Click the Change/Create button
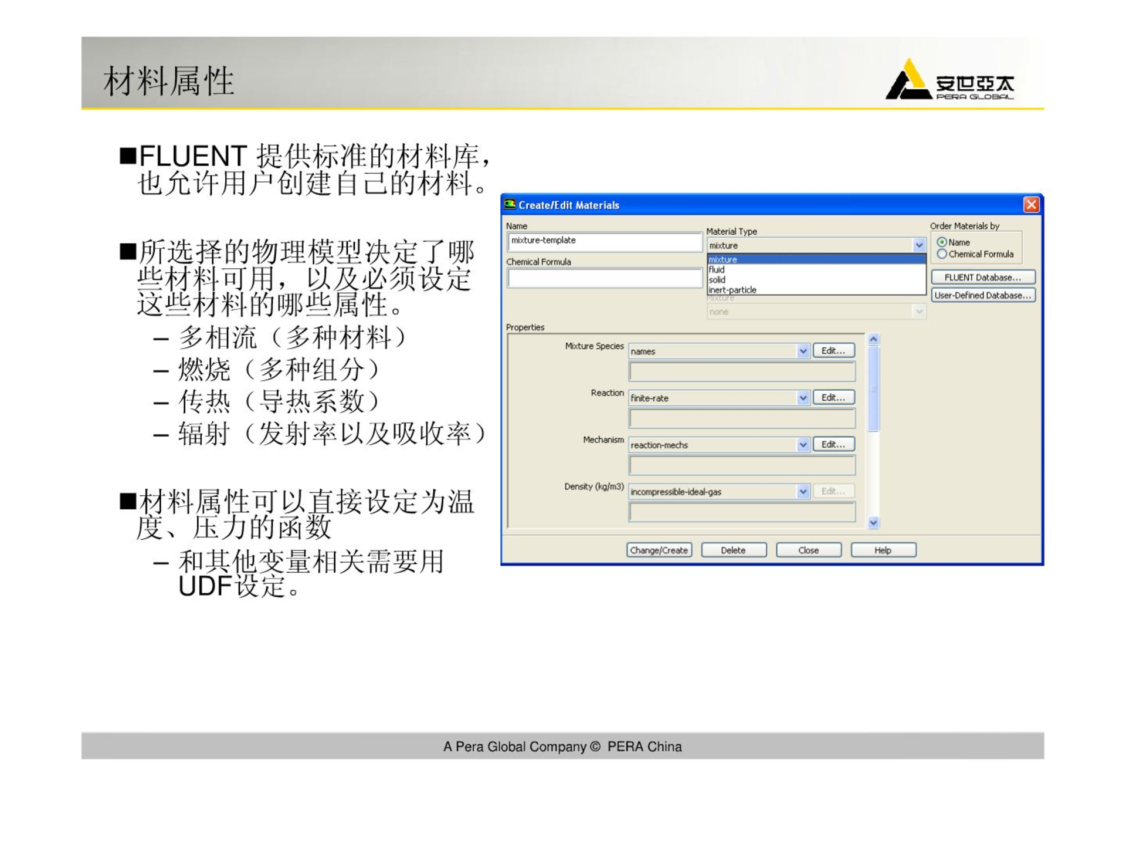 [x=659, y=550]
